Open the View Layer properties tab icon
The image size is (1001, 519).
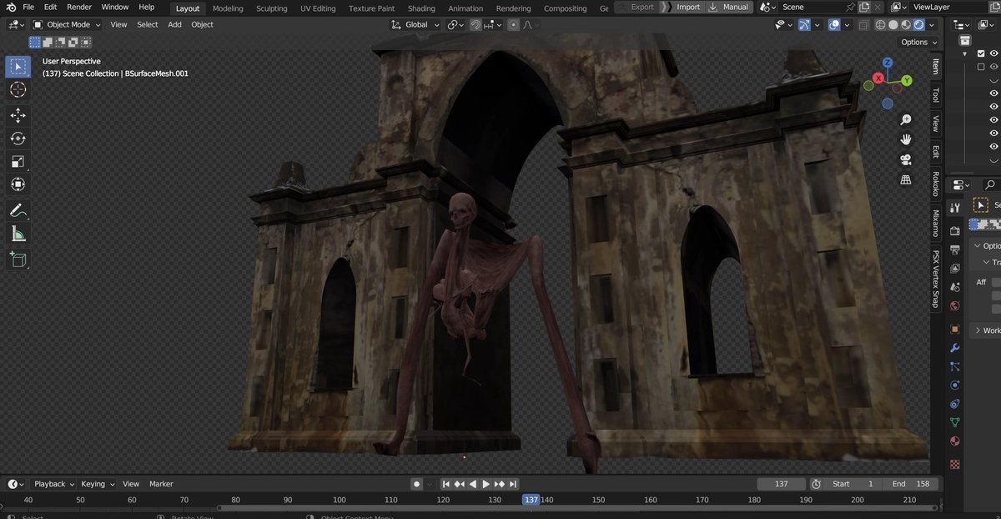(x=955, y=269)
